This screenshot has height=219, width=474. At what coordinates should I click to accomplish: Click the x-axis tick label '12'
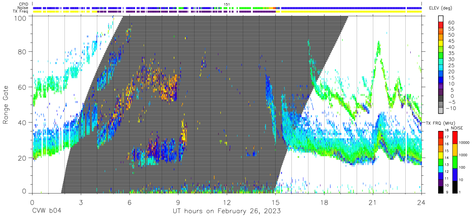(x=227, y=202)
